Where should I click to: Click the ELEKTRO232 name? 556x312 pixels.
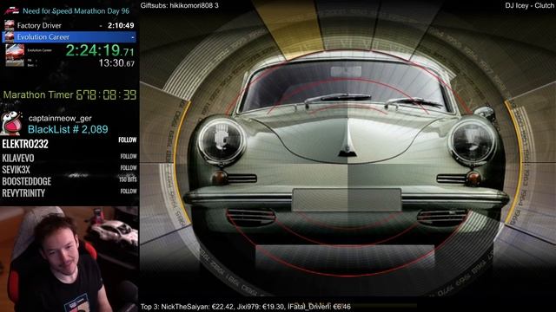[x=25, y=144]
